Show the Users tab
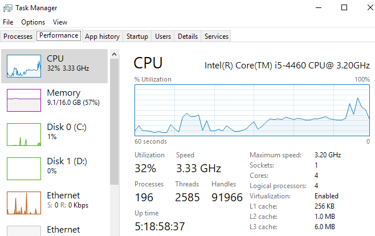 coord(163,36)
